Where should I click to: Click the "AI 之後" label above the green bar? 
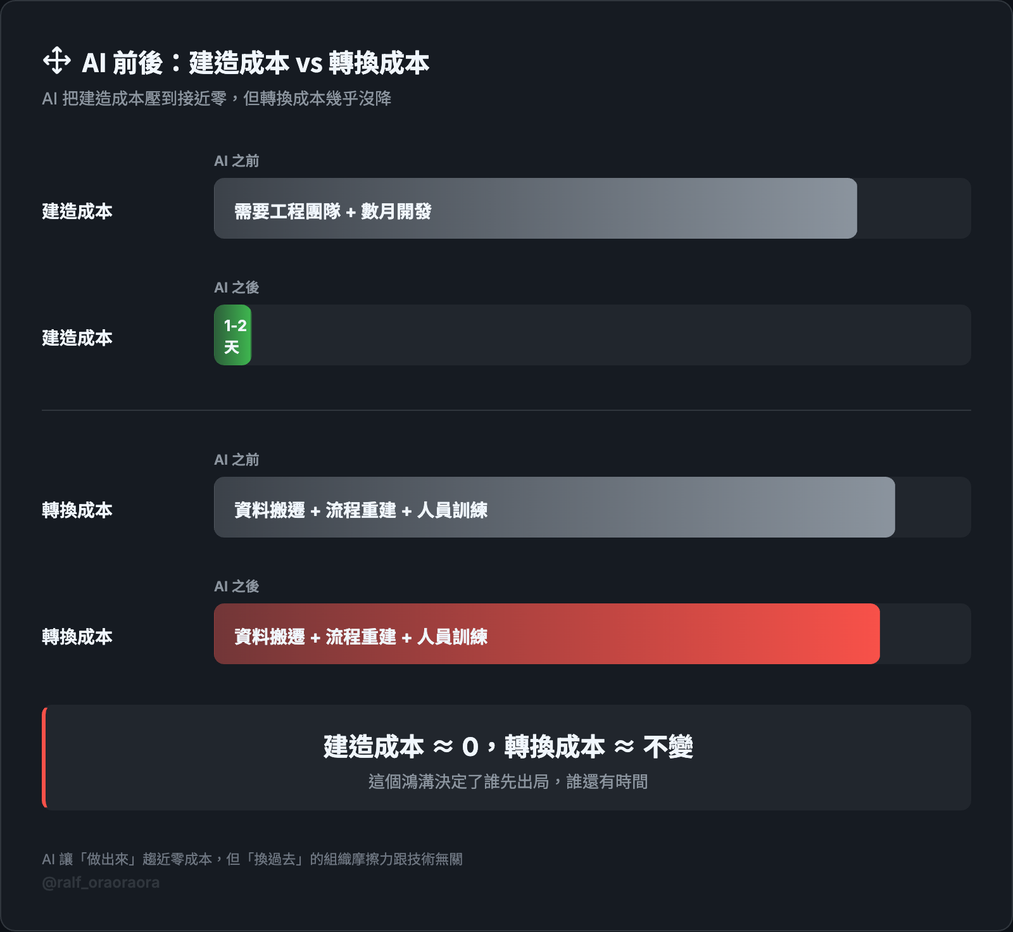tap(236, 287)
